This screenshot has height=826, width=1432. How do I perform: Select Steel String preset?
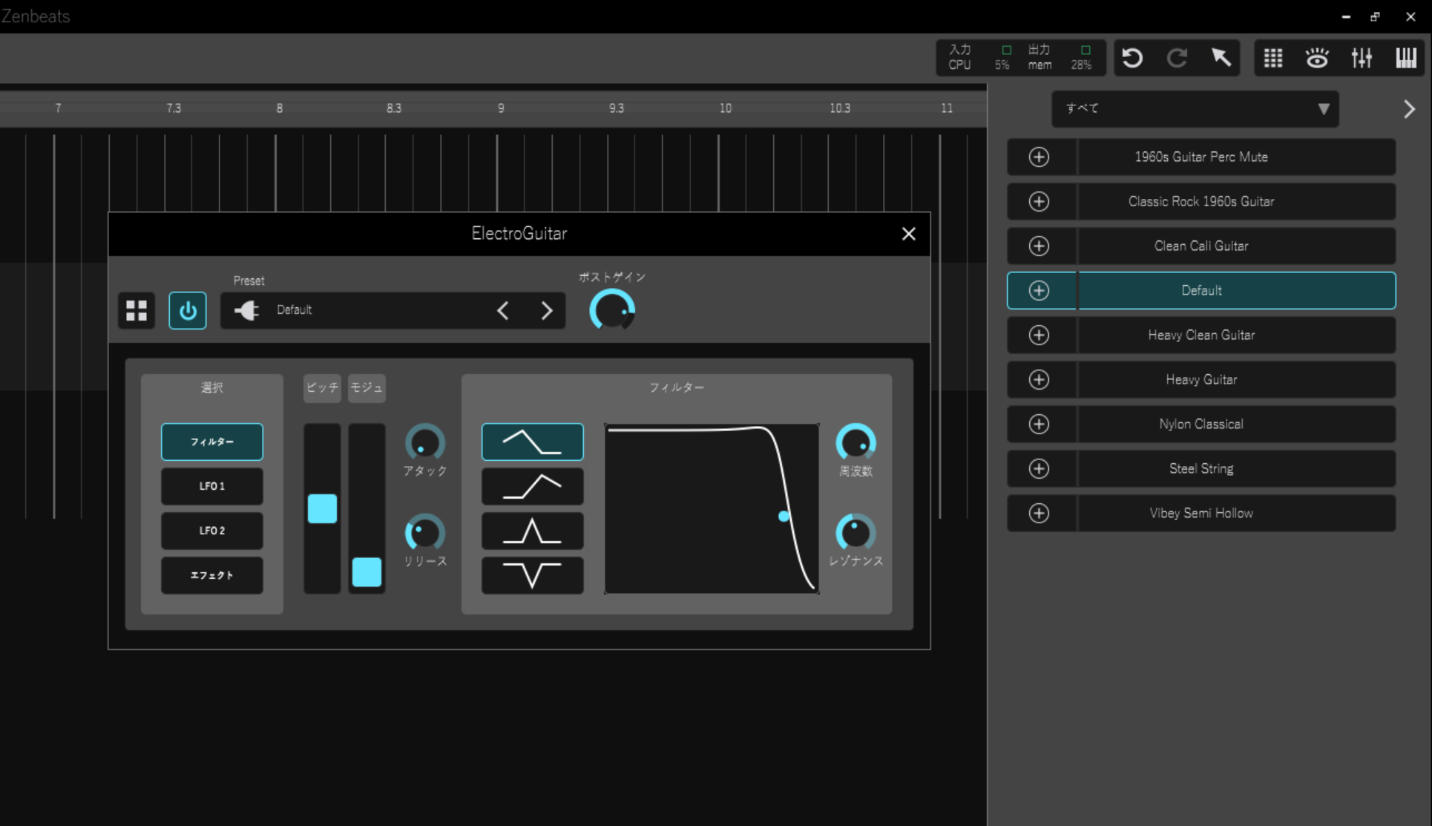[x=1237, y=468]
